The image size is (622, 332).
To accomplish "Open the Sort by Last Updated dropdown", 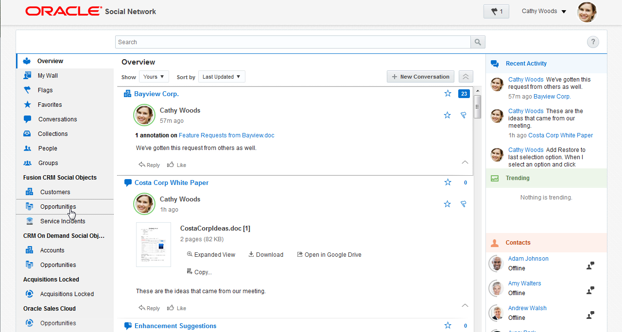I will click(222, 76).
